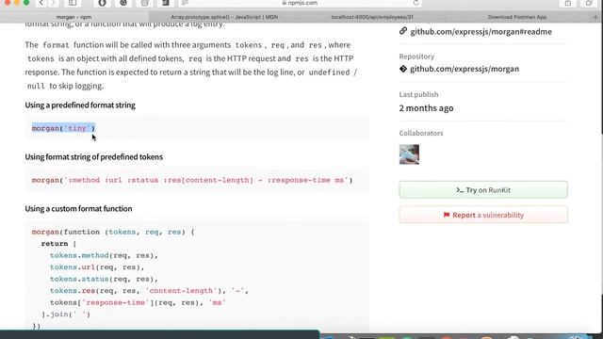603x339 pixels.
Task: Click the highlighted morgan('tiny') code
Action: (63, 128)
